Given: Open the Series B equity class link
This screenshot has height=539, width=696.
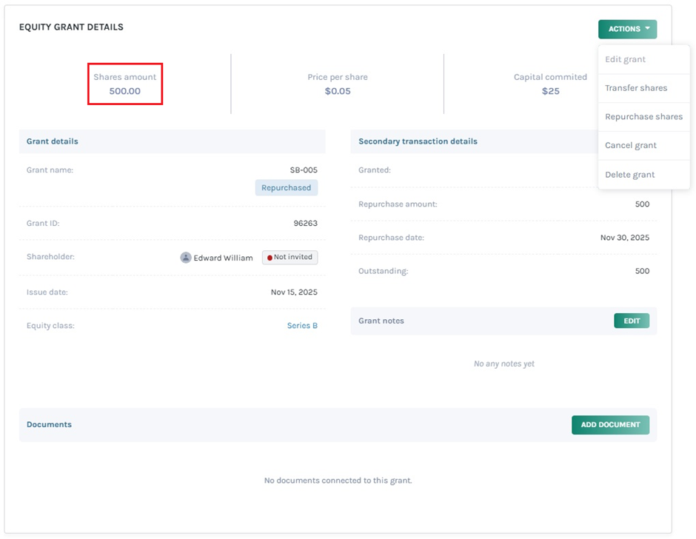Looking at the screenshot, I should pos(302,326).
